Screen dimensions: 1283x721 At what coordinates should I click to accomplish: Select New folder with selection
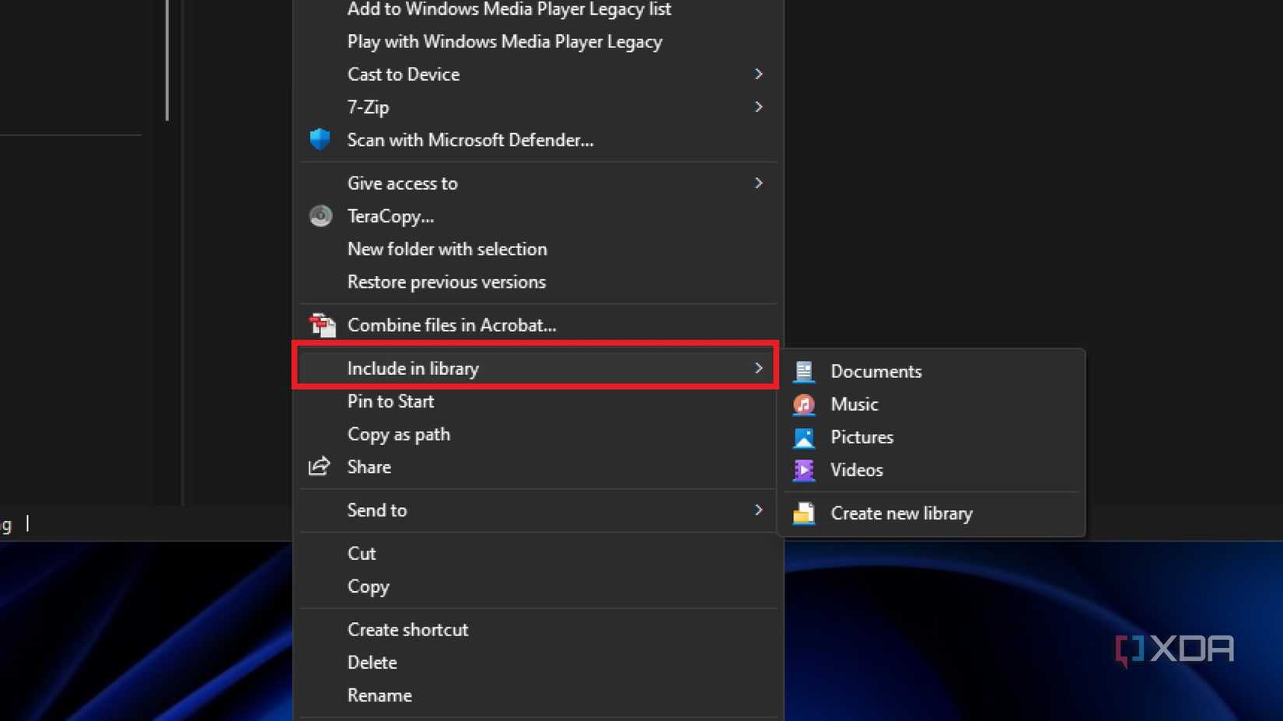[x=539, y=248]
